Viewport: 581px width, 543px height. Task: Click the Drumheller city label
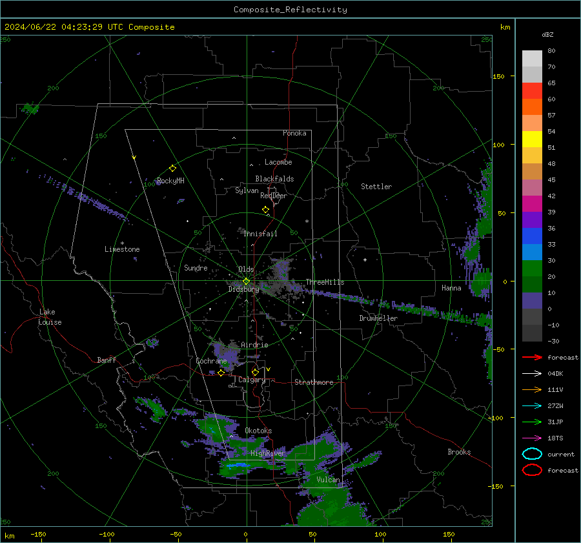[378, 318]
